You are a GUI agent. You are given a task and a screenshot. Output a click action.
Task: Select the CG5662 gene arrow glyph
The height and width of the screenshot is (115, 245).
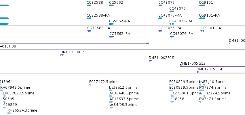point(112,5)
